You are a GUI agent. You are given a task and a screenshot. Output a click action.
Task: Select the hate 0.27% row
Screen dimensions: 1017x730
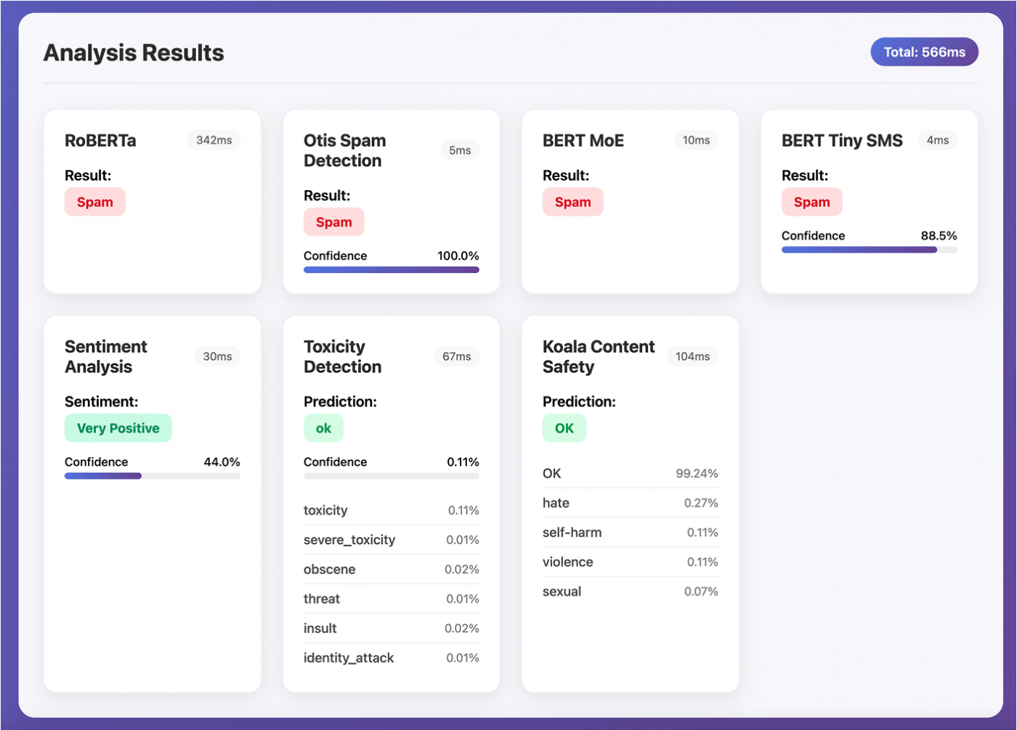(631, 503)
